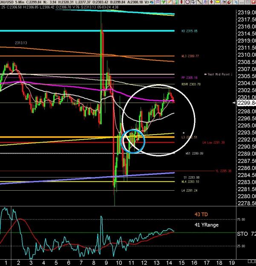The height and width of the screenshot is (266, 256).
Task: Click the checkmark box toolbar icon
Action: coord(193,2)
